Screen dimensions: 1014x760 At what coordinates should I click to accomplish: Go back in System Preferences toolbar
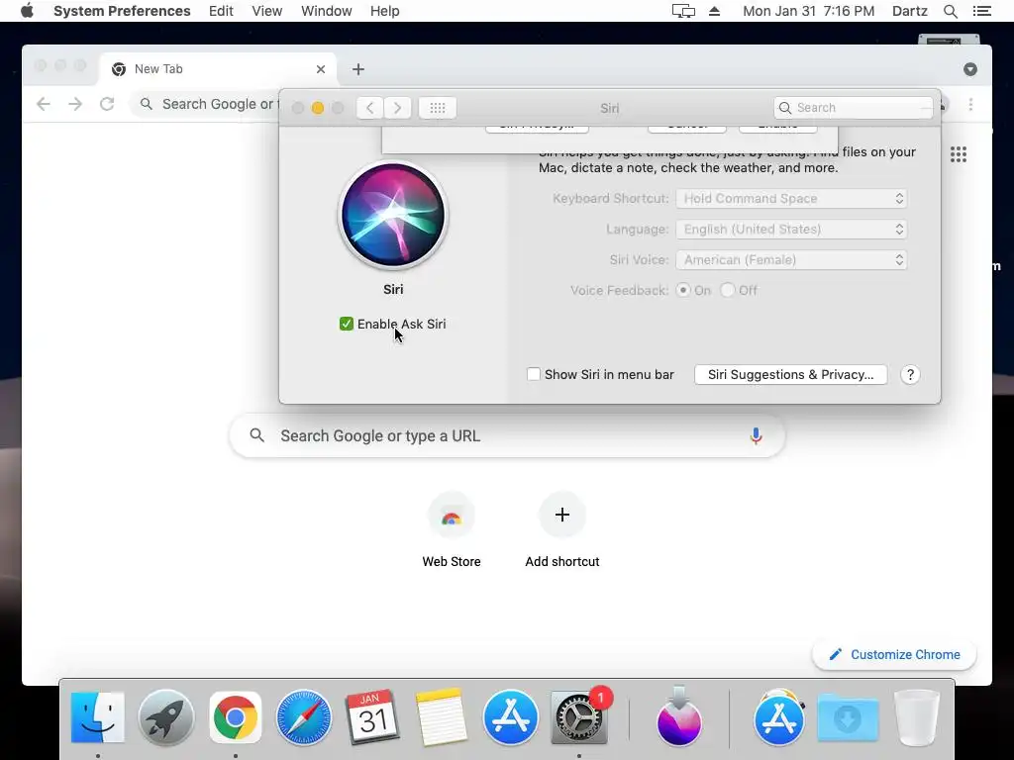pyautogui.click(x=370, y=108)
